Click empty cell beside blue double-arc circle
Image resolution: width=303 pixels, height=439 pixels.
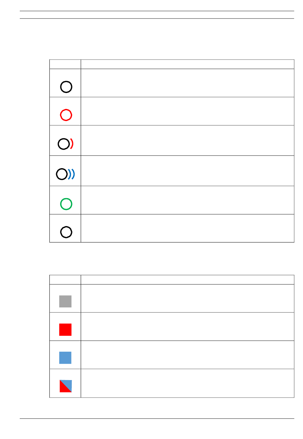tap(188, 171)
